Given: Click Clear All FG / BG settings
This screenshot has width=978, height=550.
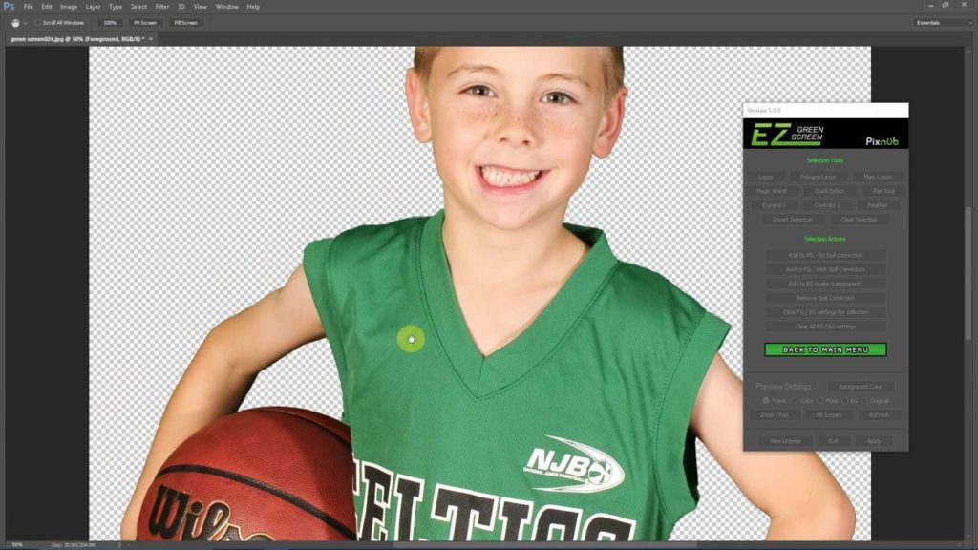Looking at the screenshot, I should point(825,327).
